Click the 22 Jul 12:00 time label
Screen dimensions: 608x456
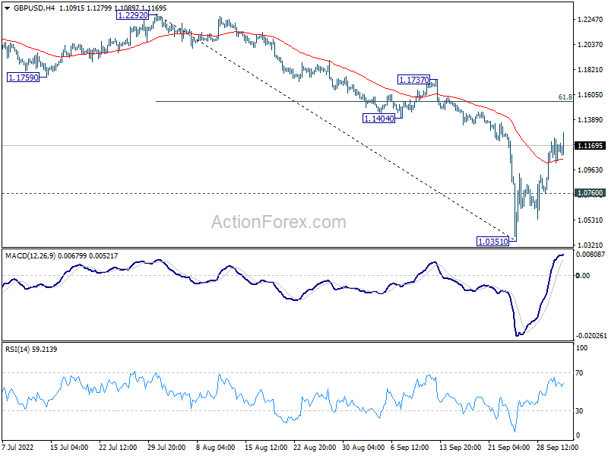(x=118, y=447)
